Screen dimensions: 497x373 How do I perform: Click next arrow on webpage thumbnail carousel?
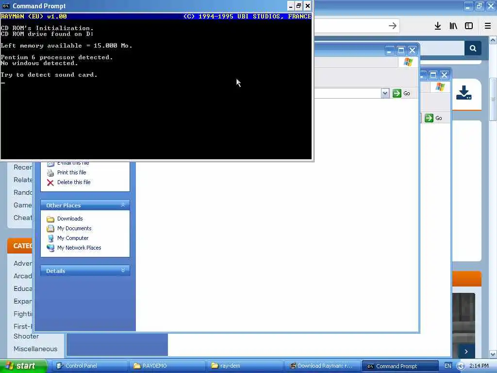tap(466, 352)
